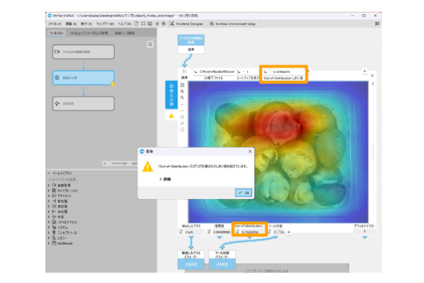Collapse side panel with the left chevron

click(373, 83)
